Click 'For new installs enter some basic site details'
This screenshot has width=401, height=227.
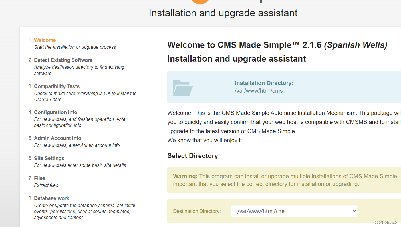point(80,165)
